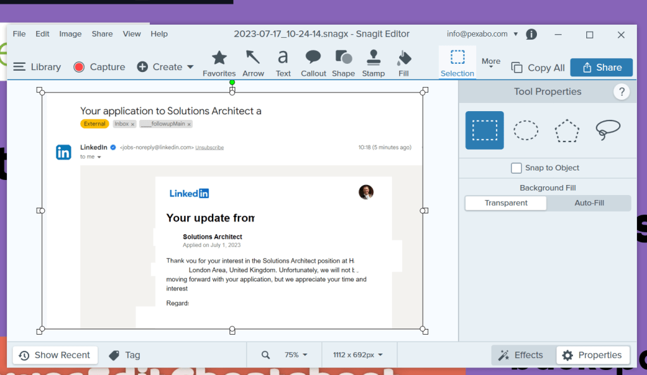This screenshot has height=375, width=647.
Task: Click Show Recent button
Action: coord(55,355)
